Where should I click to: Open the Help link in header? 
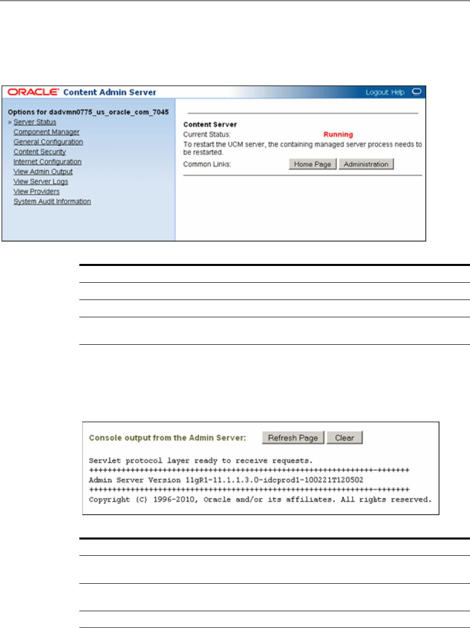pos(398,93)
